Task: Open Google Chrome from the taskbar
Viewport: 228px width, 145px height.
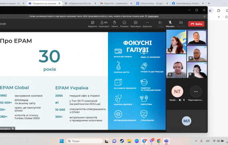Action: 159,141
